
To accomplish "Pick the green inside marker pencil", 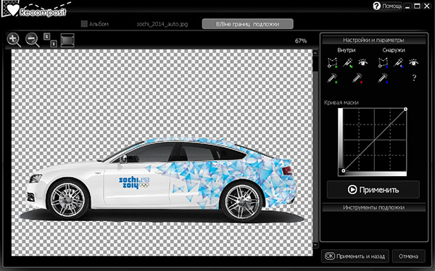I will (x=332, y=78).
